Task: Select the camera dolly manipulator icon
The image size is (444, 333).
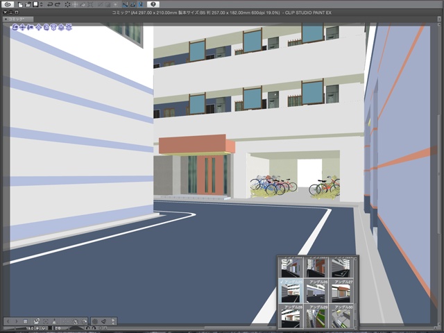Action: pyautogui.click(x=31, y=27)
